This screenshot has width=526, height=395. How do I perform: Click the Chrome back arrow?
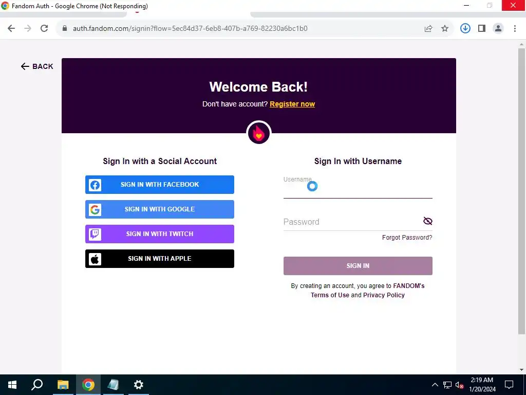(x=11, y=29)
